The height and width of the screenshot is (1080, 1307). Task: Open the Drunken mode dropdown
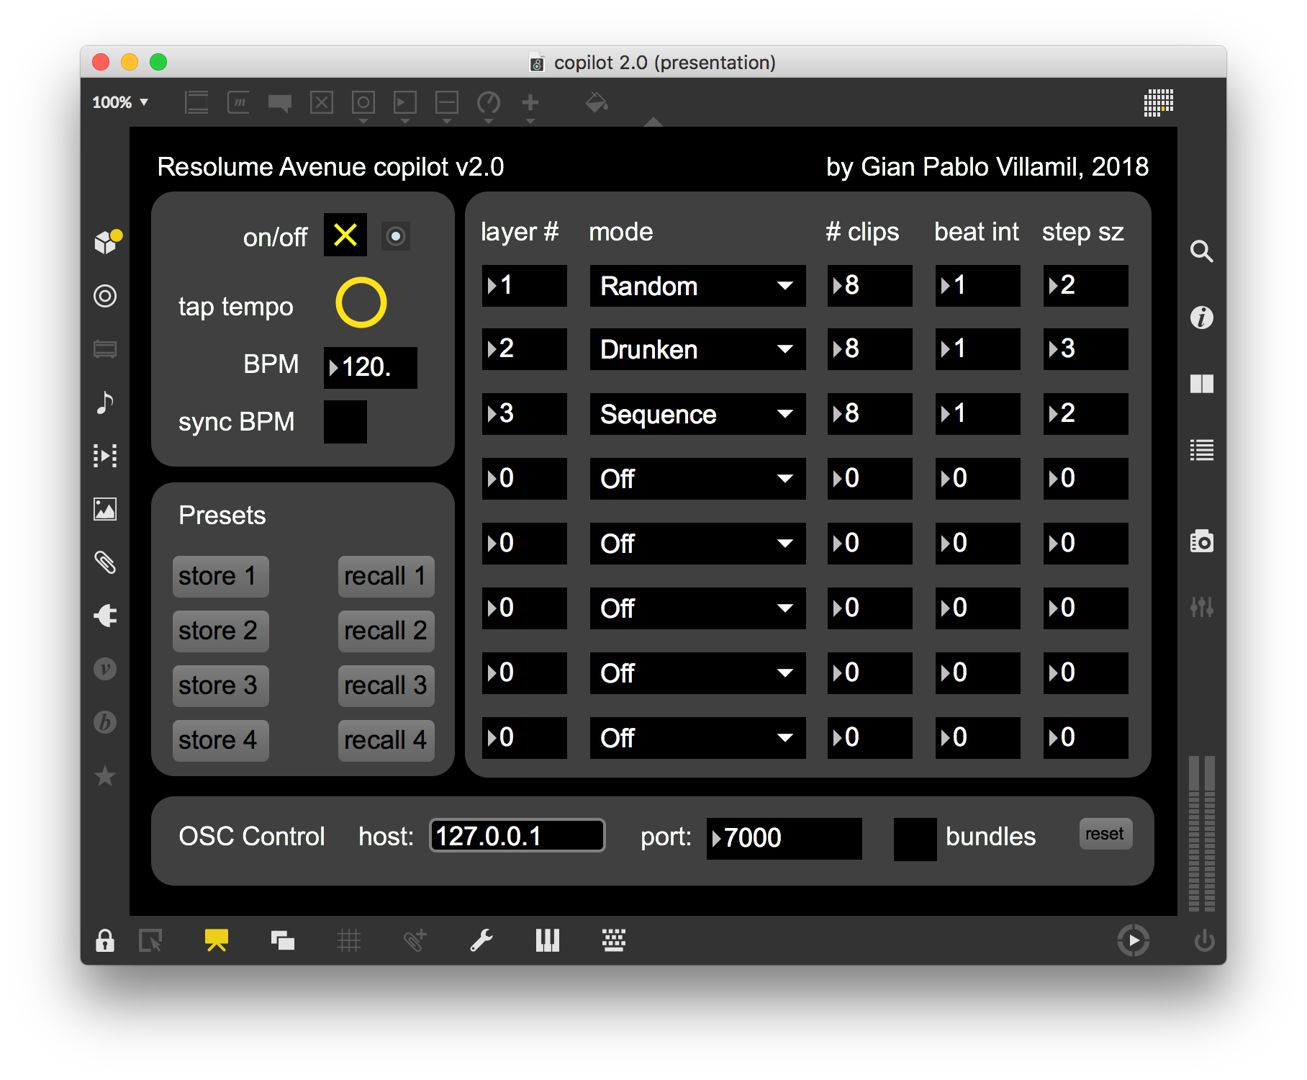pyautogui.click(x=697, y=349)
